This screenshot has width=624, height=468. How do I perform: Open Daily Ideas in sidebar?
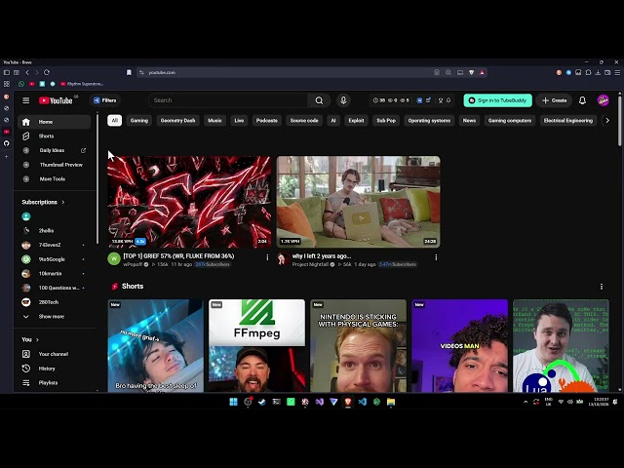[55, 150]
